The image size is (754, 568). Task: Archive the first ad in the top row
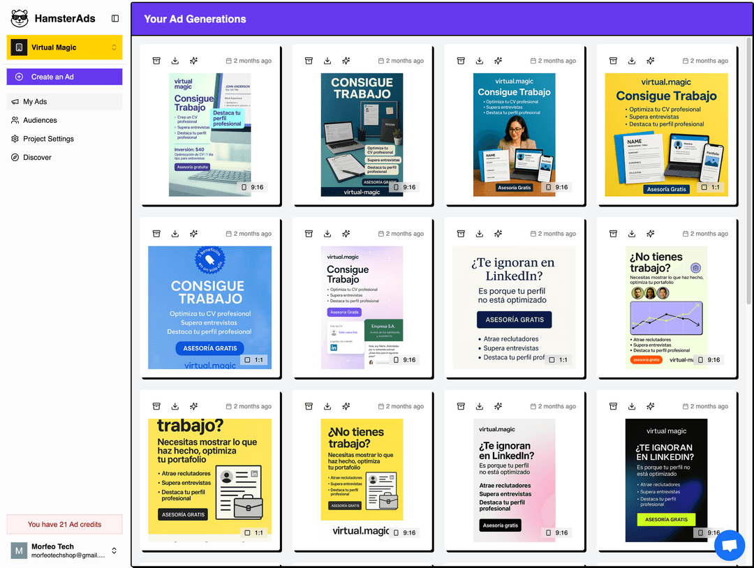click(x=156, y=61)
